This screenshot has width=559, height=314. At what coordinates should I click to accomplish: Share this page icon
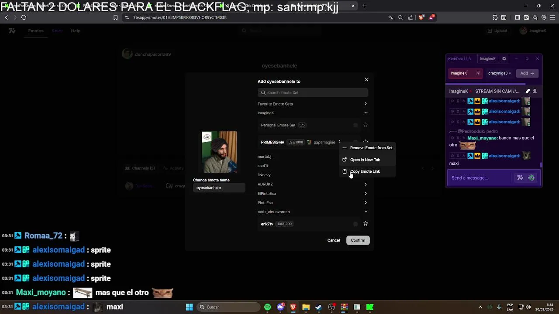411,17
